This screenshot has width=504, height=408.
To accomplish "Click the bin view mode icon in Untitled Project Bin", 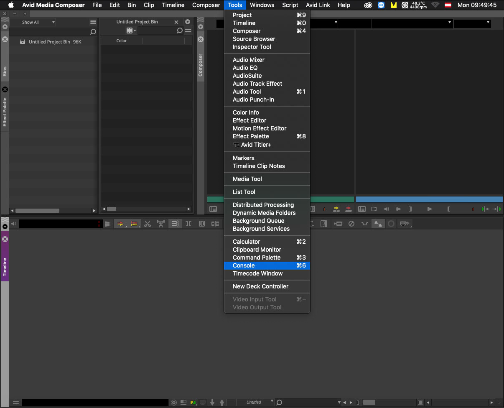I will [x=131, y=31].
